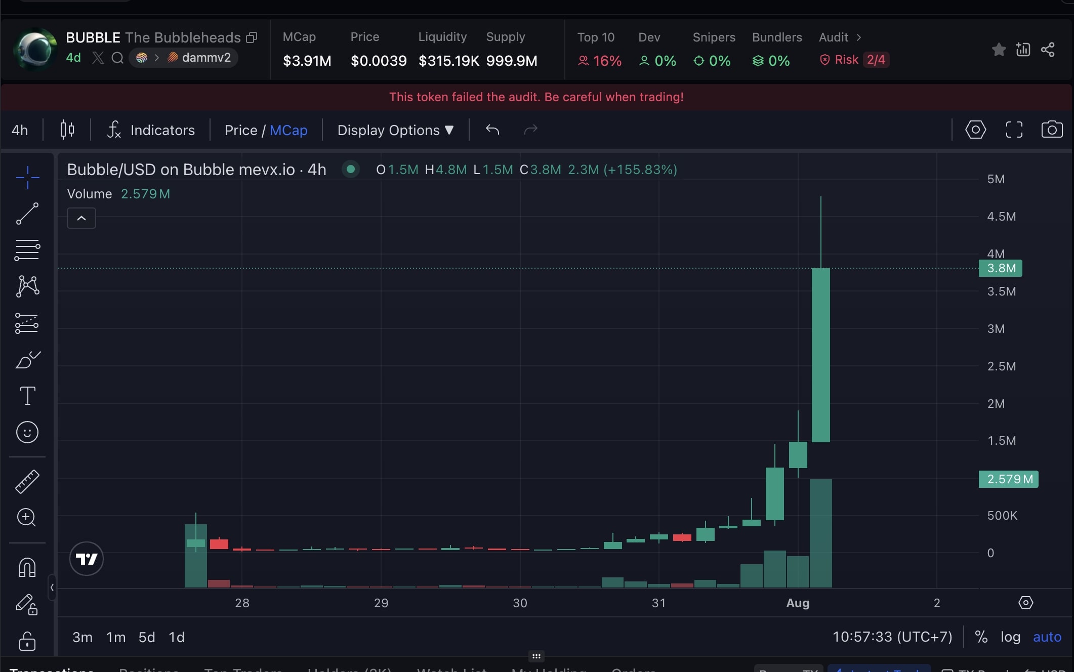Grab the panel resize handle below chart

pyautogui.click(x=536, y=656)
